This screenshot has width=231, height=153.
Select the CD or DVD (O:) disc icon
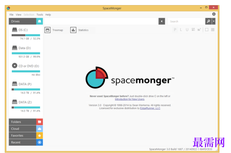tap(15, 66)
